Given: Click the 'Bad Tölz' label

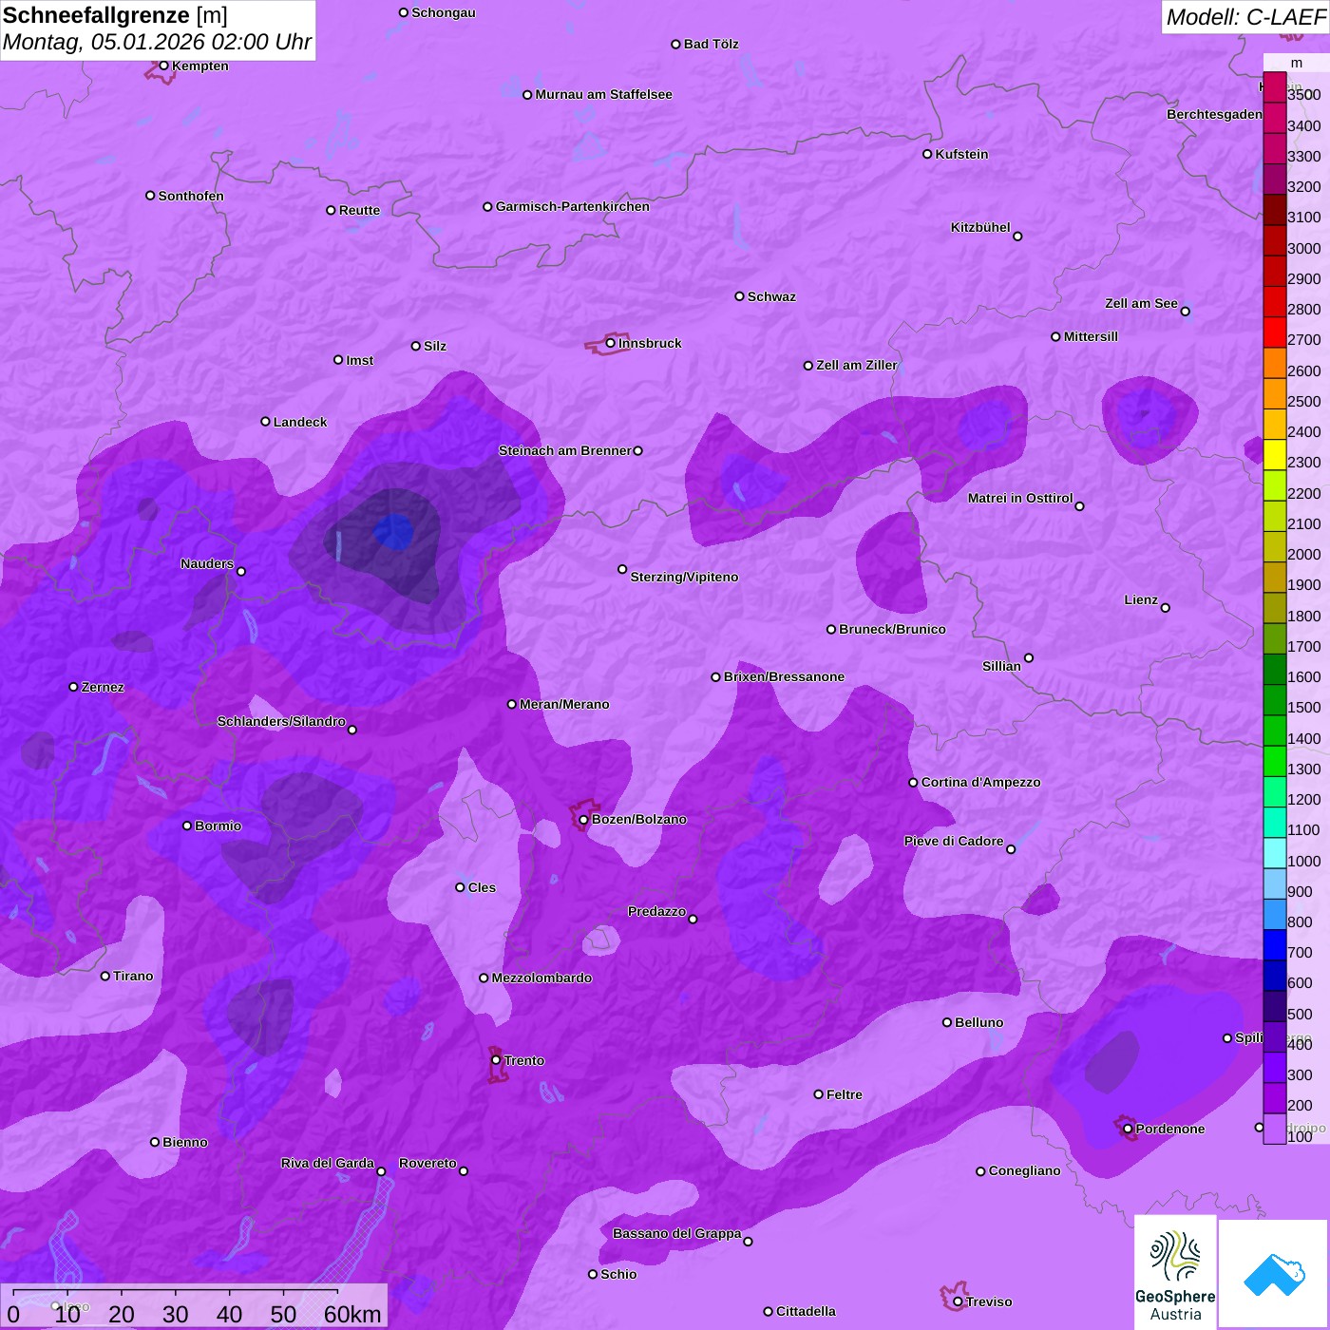Looking at the screenshot, I should 712,44.
